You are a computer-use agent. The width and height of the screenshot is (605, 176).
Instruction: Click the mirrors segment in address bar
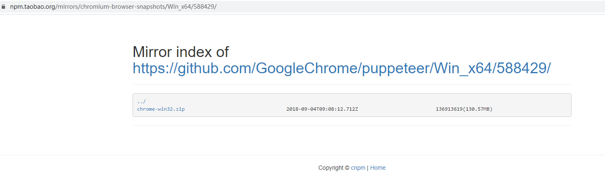point(66,7)
